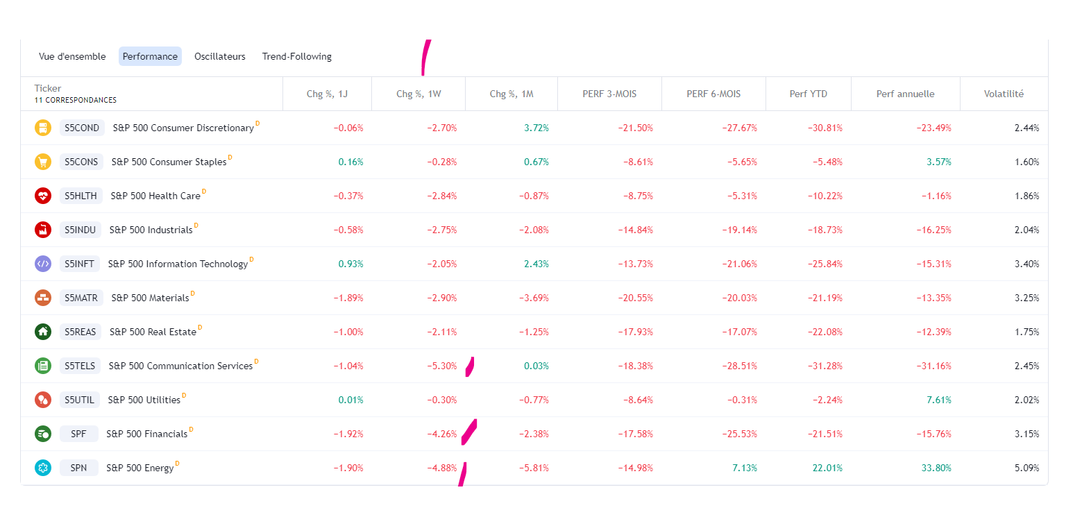1082x508 pixels.
Task: Click the Energy sector icon
Action: click(43, 468)
